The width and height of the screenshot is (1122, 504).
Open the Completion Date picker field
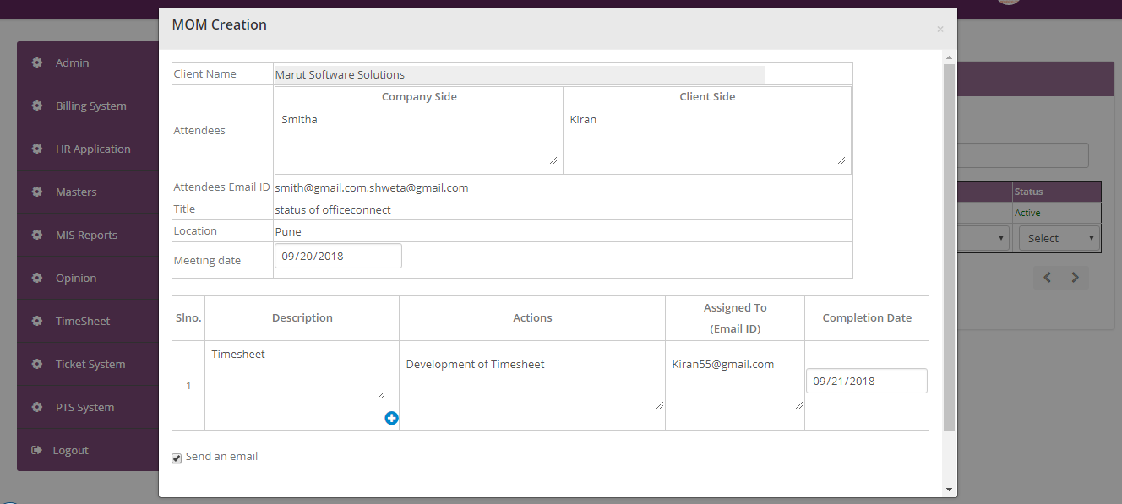click(x=866, y=381)
